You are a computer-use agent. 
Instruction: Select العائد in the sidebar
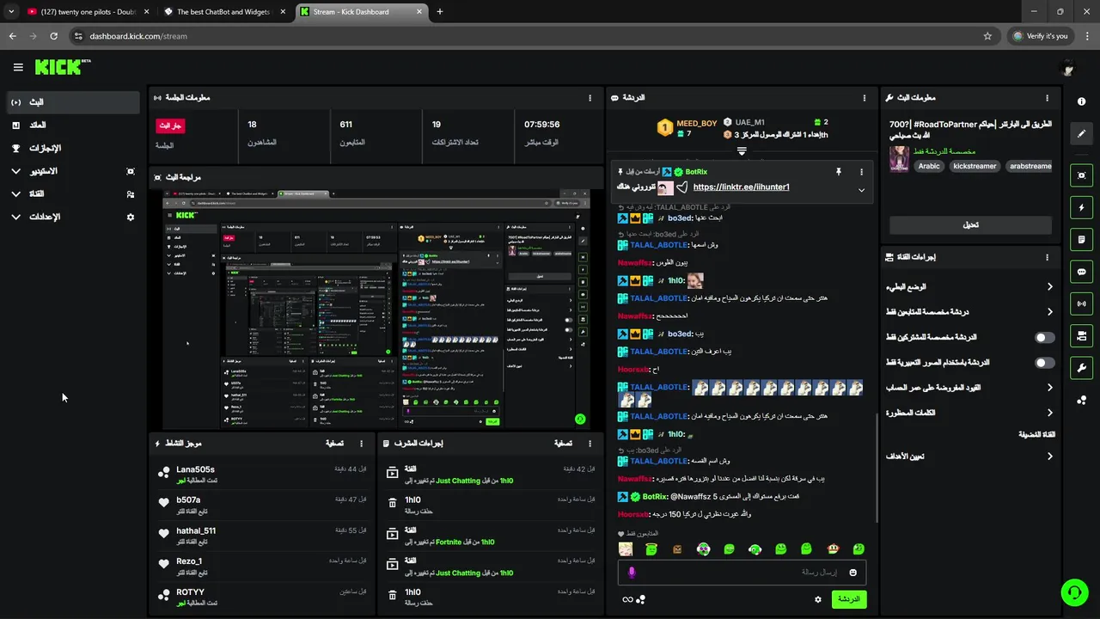pyautogui.click(x=73, y=126)
